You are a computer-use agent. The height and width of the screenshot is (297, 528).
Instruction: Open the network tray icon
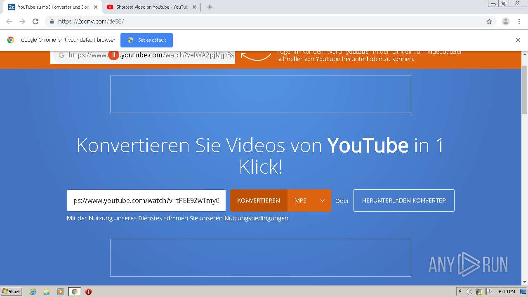coord(479,292)
